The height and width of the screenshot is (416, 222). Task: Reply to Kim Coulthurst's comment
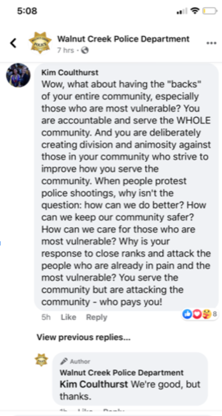pyautogui.click(x=97, y=317)
